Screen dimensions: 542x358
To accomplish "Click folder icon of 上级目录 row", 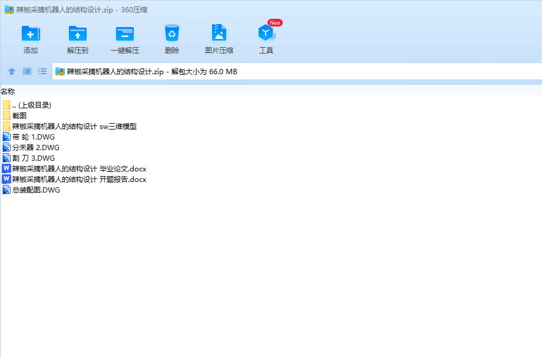I will click(6, 105).
